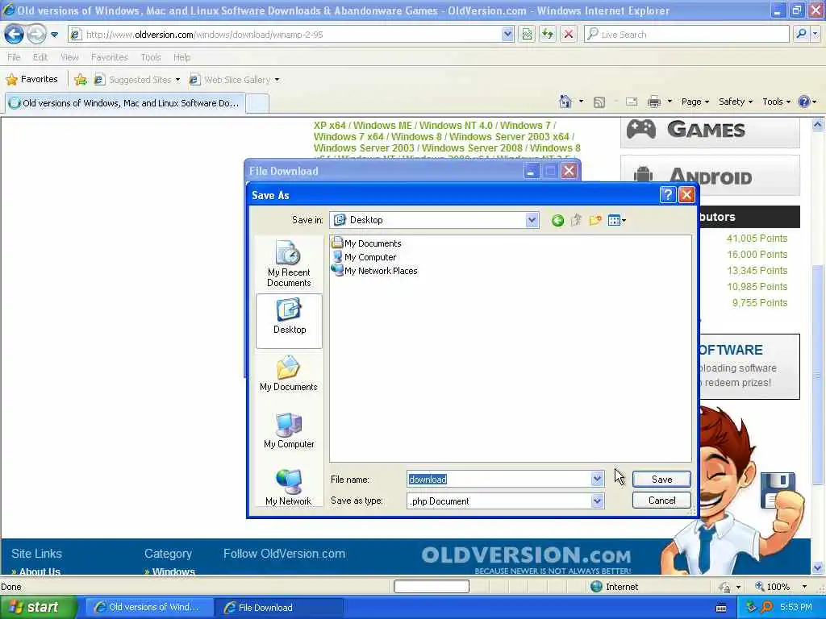
Task: Click the Up one level icon
Action: tap(576, 221)
